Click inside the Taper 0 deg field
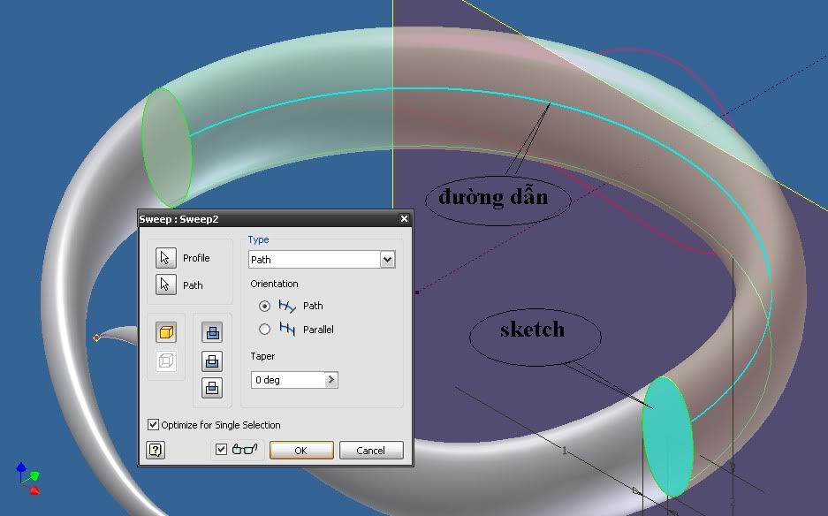This screenshot has width=828, height=516. [x=286, y=380]
